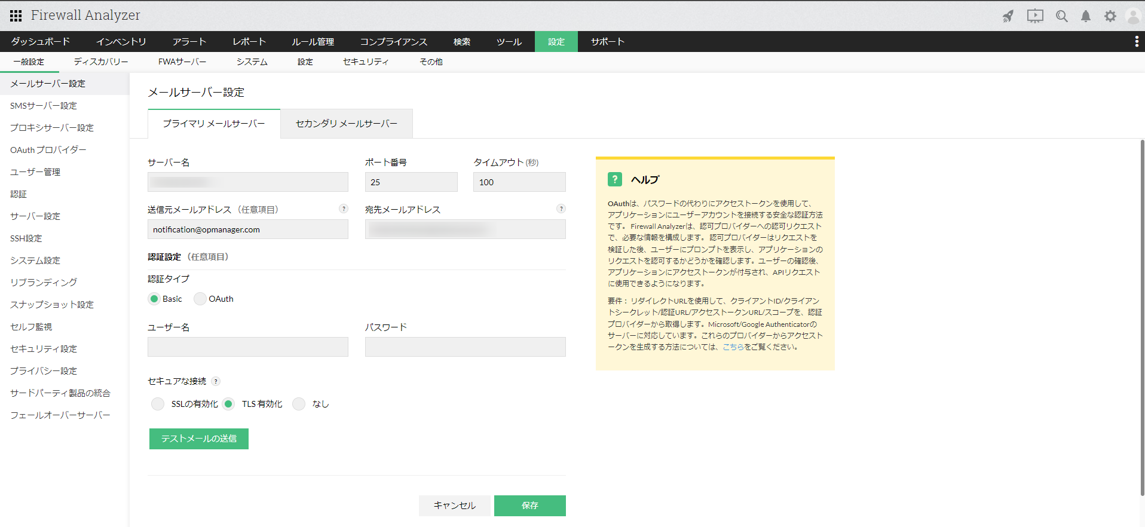Open the vertical three-dot overflow menu
This screenshot has height=527, width=1145.
1136,41
